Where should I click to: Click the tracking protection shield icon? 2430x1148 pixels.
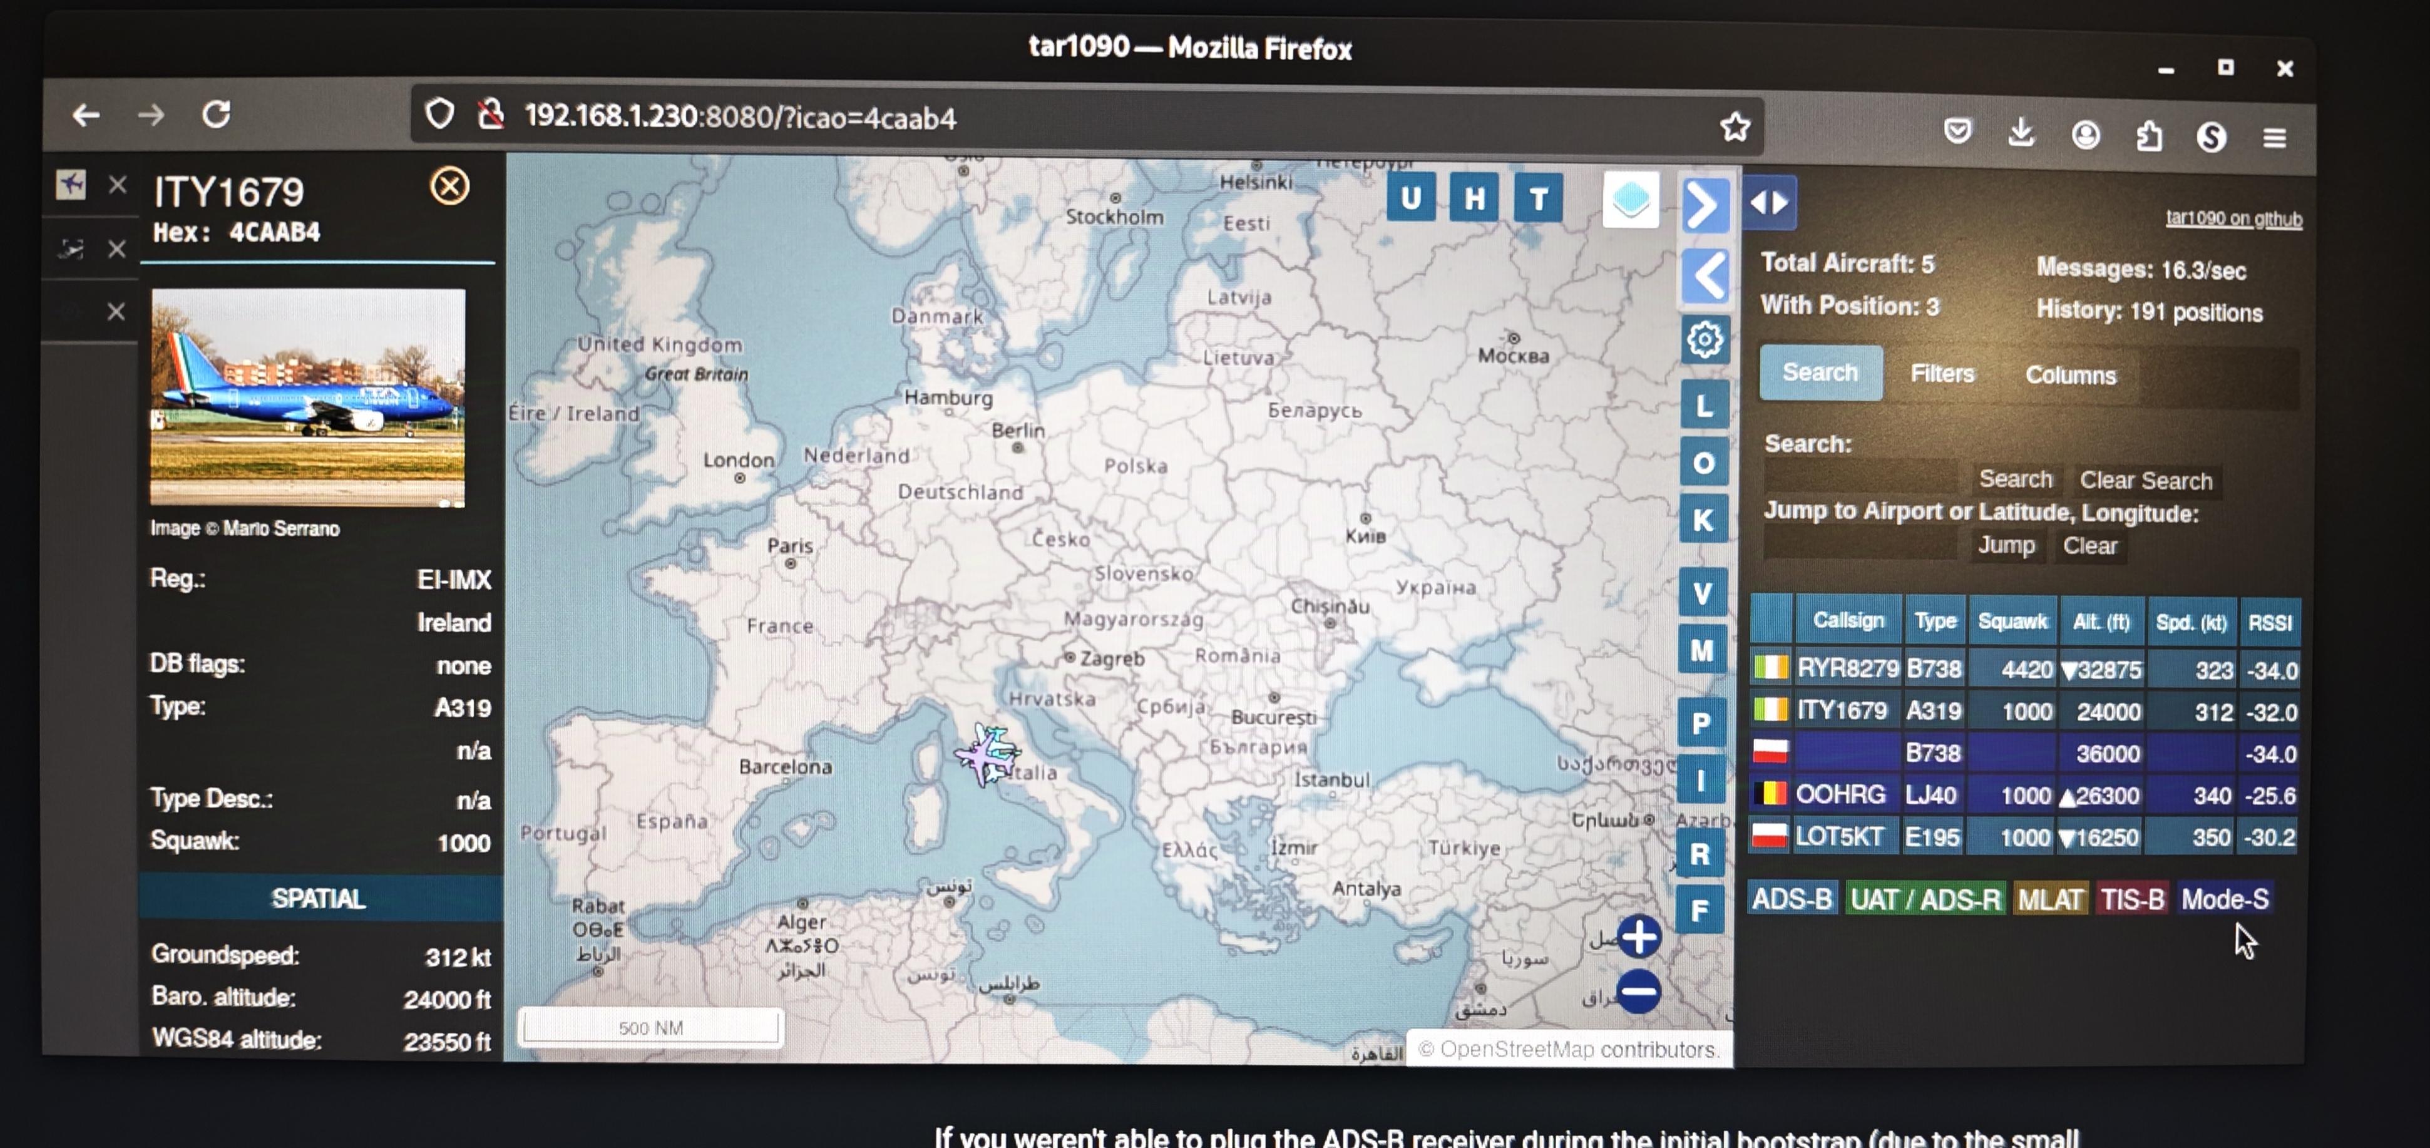point(441,114)
